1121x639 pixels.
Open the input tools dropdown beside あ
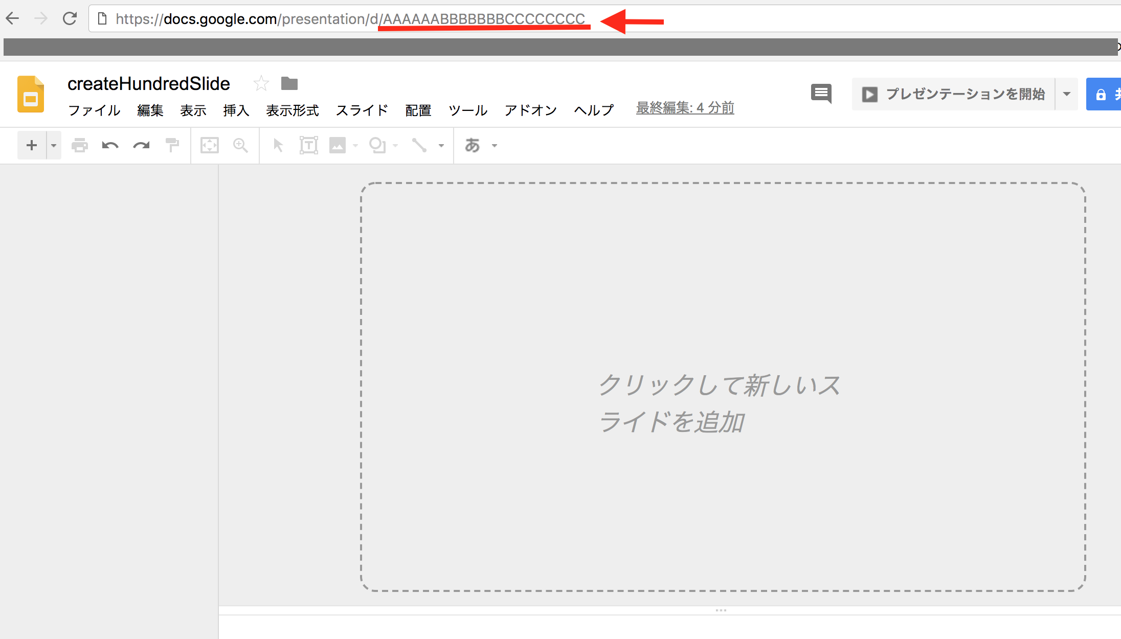click(x=494, y=145)
